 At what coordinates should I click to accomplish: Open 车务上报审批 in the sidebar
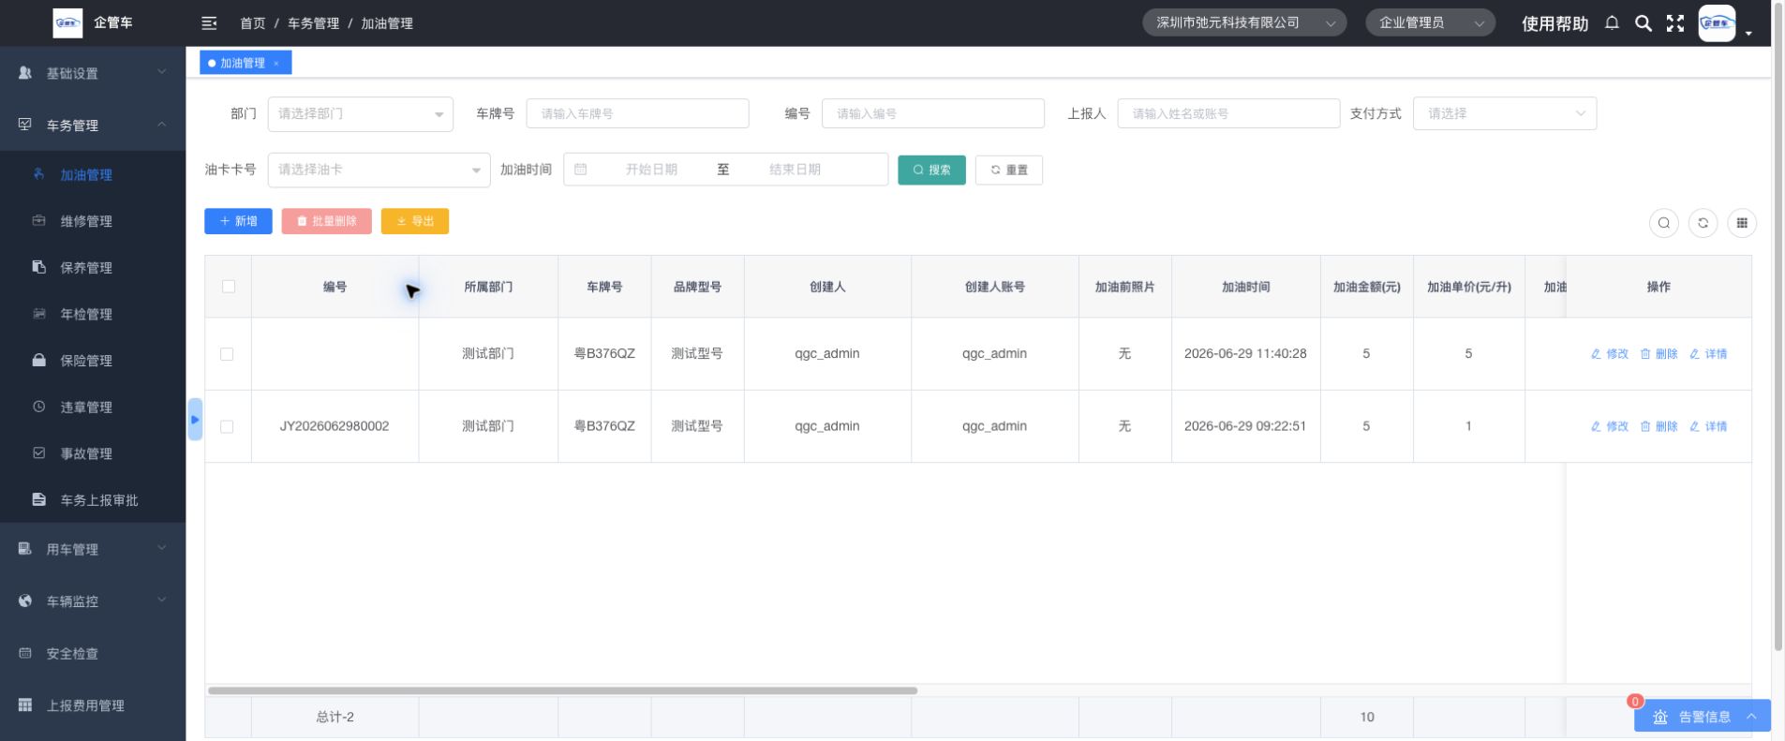point(93,499)
